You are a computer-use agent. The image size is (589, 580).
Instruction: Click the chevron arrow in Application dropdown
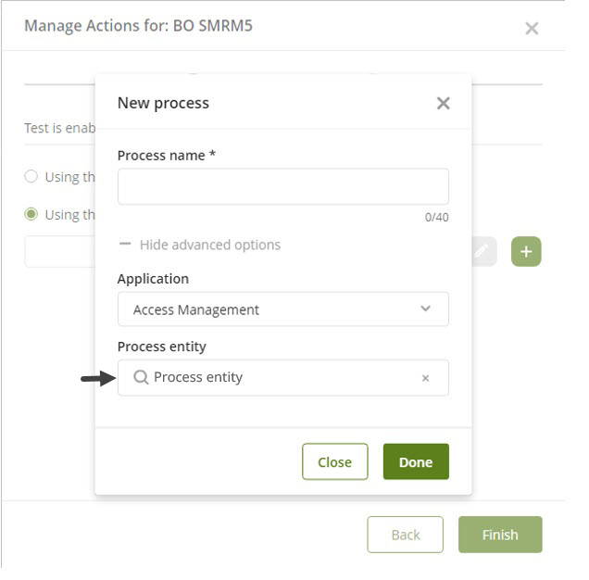425,309
